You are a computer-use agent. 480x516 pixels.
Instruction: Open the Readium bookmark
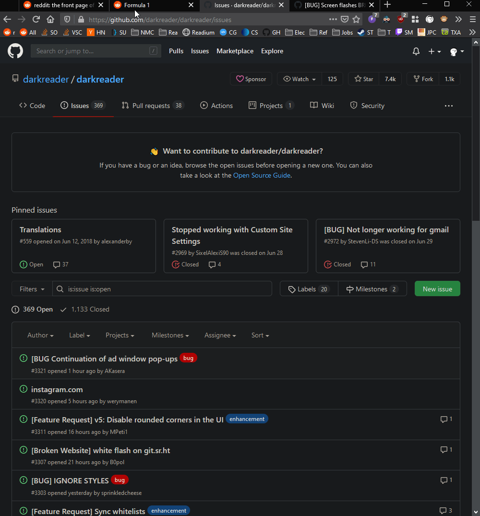tap(198, 32)
